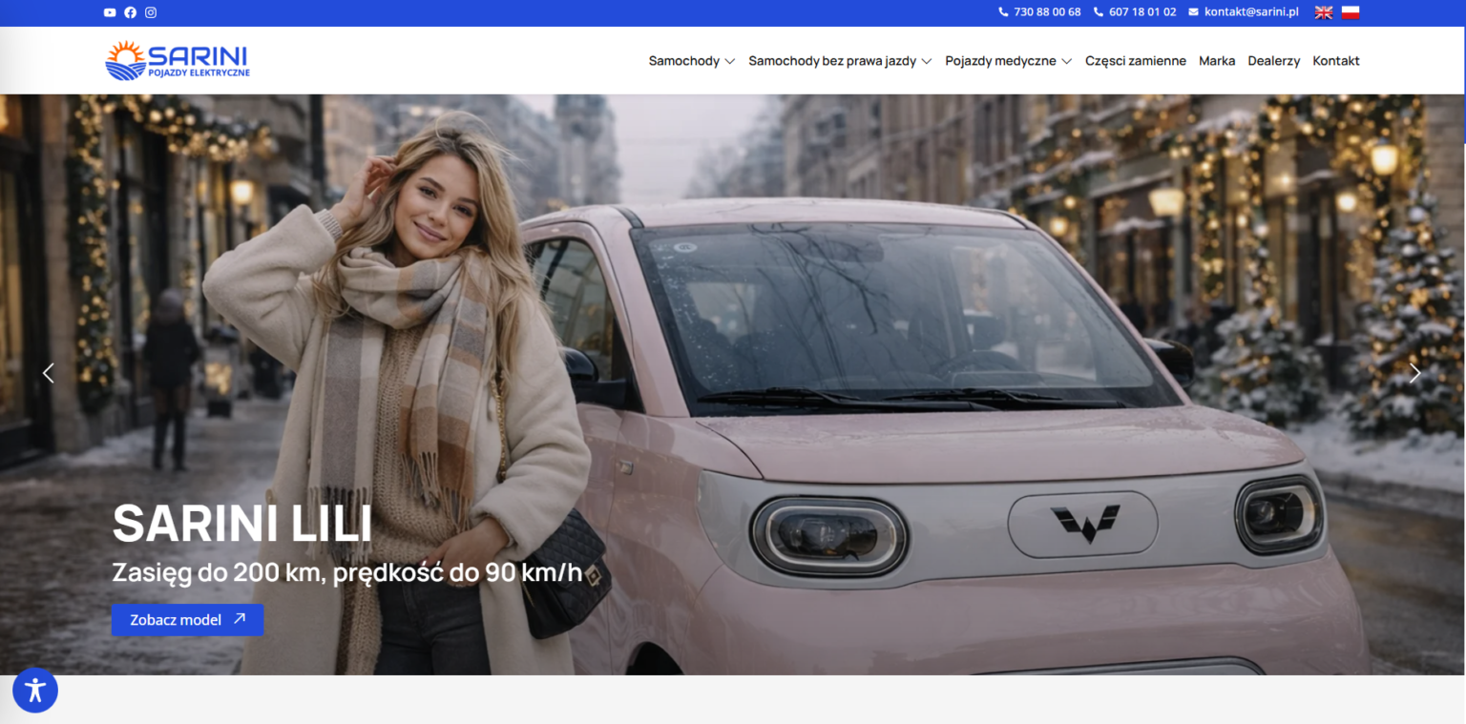Open the Dealerzy page
Viewport: 1466px width, 724px height.
coord(1274,61)
